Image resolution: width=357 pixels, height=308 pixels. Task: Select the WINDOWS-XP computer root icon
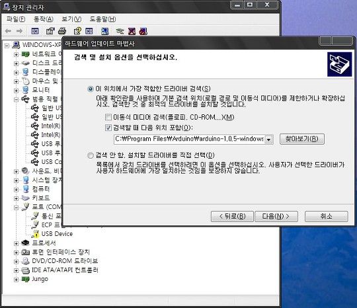[x=16, y=45]
